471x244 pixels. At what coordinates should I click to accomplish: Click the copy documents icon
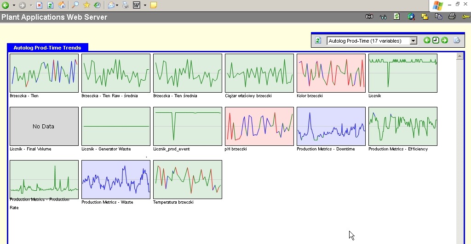pyautogui.click(x=438, y=17)
